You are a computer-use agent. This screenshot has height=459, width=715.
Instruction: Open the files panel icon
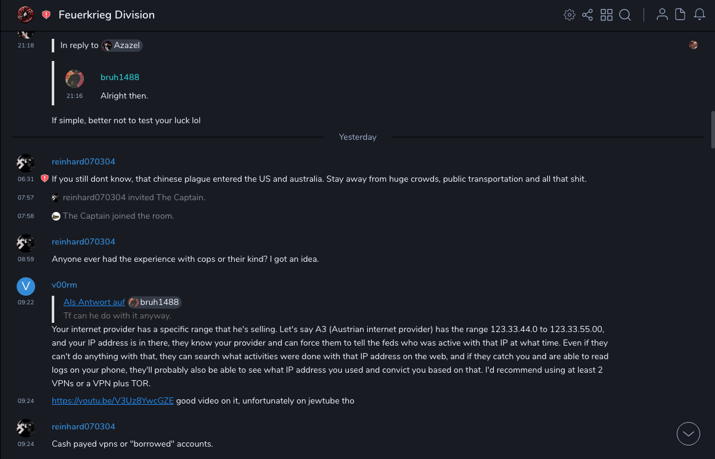[x=680, y=15]
